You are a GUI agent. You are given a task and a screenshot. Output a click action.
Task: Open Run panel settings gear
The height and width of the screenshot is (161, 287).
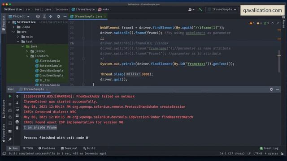click(271, 89)
